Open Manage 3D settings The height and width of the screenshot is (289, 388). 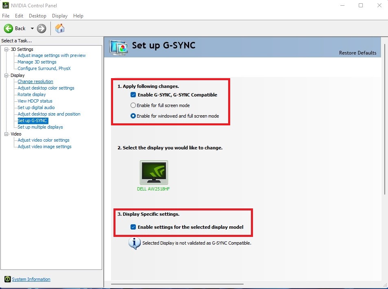coord(37,62)
